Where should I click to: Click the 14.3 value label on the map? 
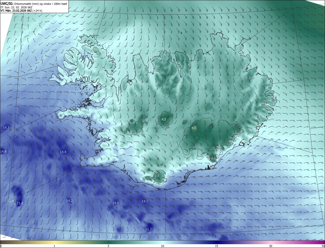6,128
